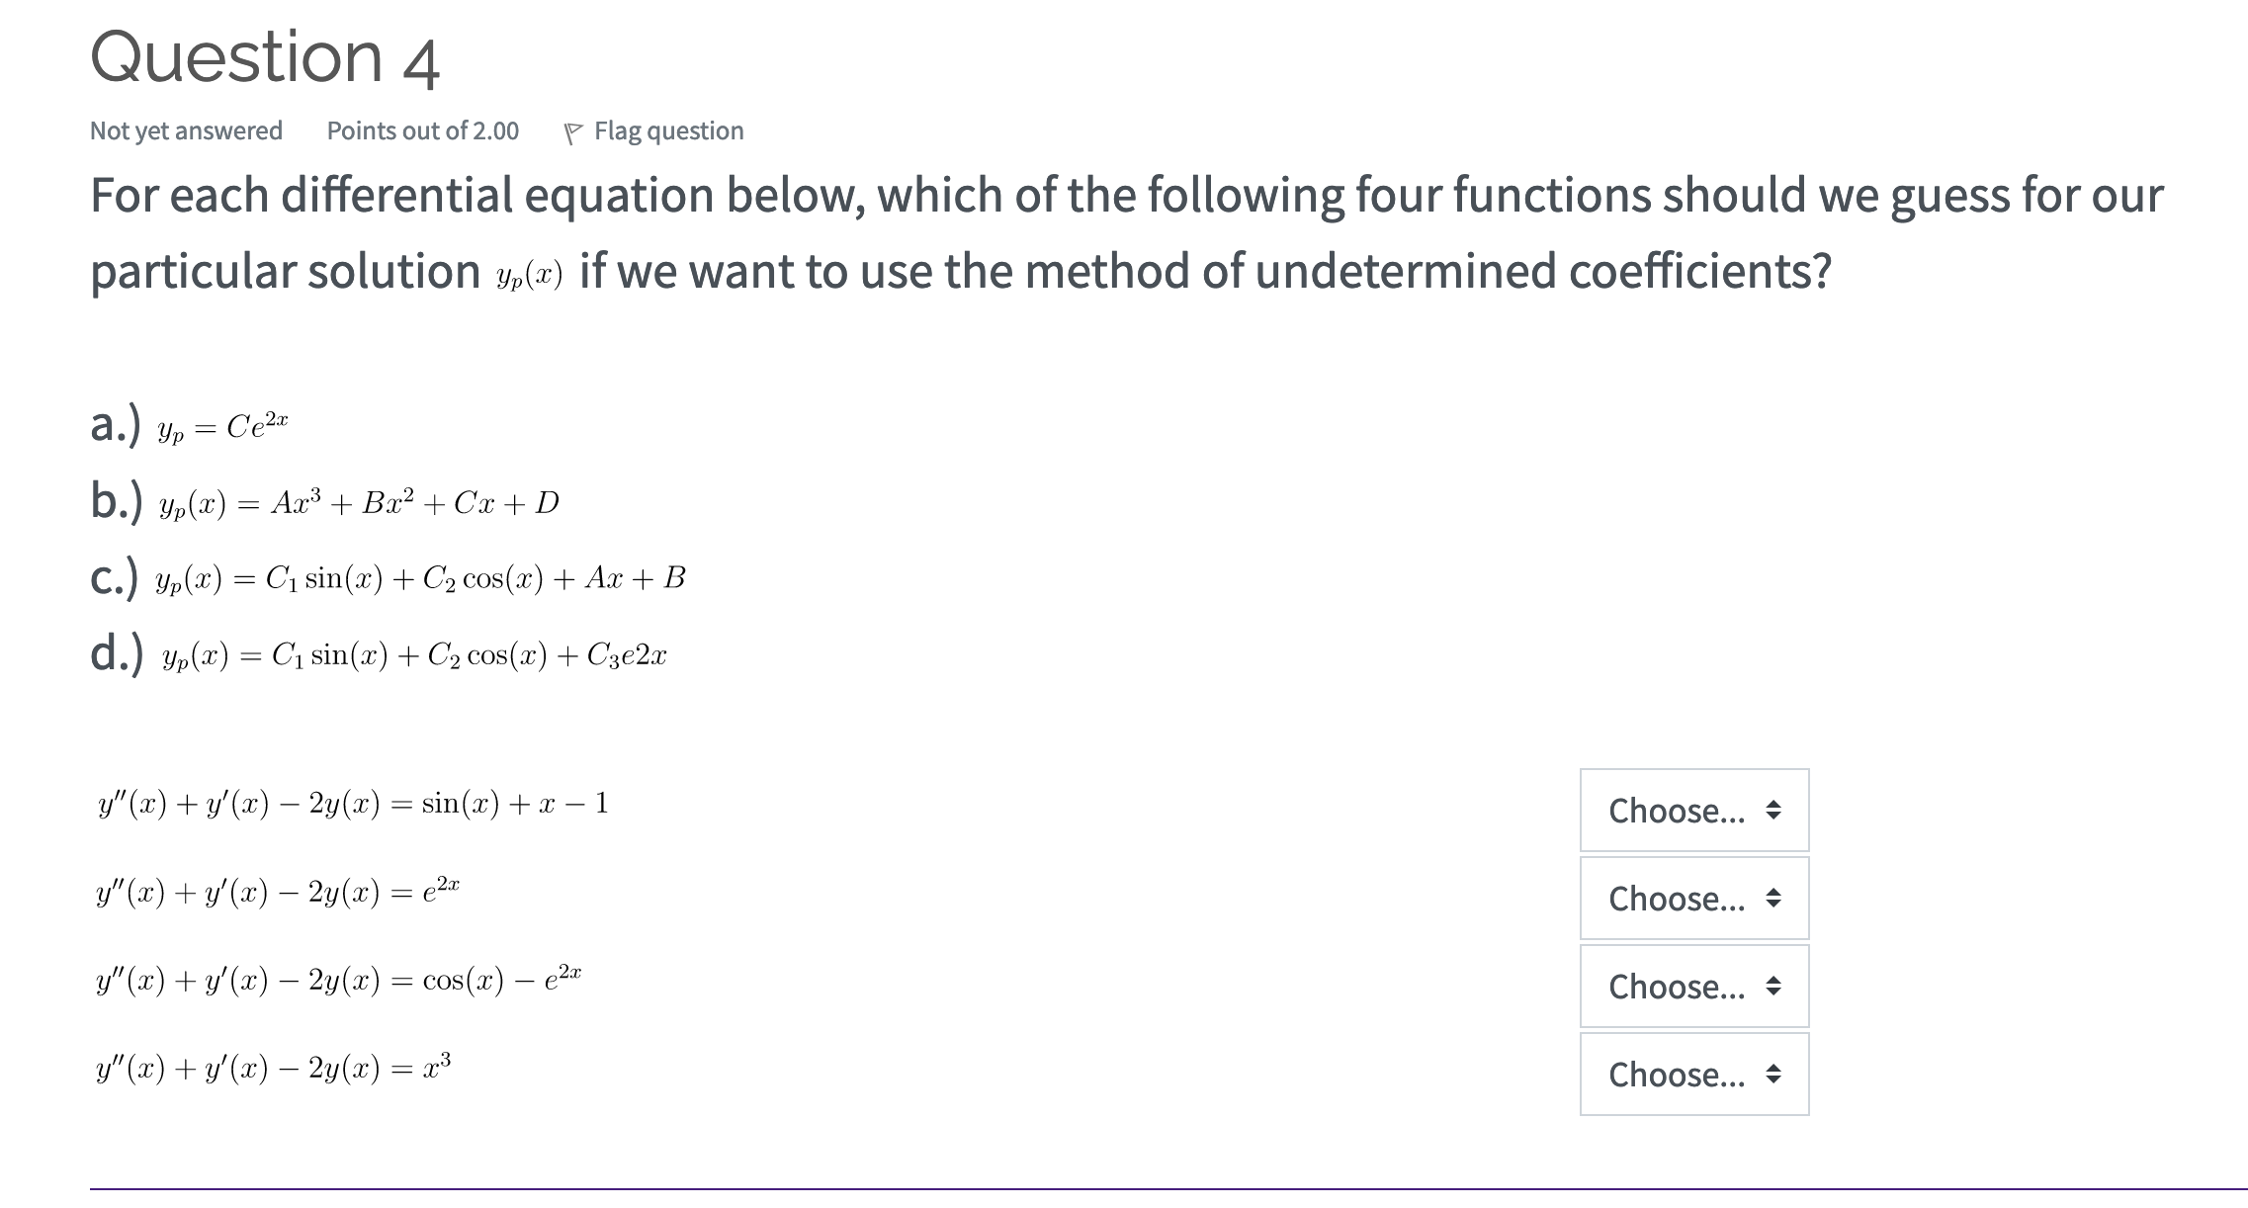
Task: Click the Flag question link
Action: pyautogui.click(x=668, y=129)
